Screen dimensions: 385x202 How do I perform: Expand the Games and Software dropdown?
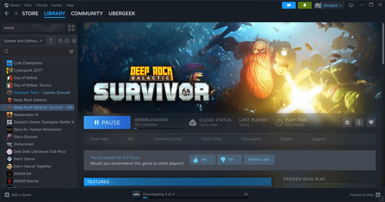tap(23, 41)
